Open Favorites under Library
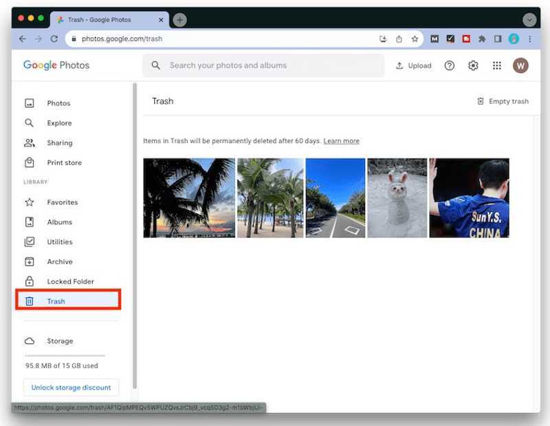 coord(63,202)
